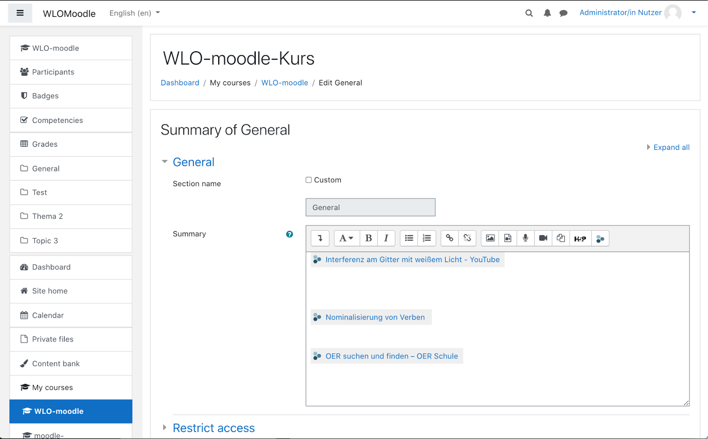This screenshot has width=708, height=439.
Task: Open the English (en) language dropdown
Action: pos(135,13)
